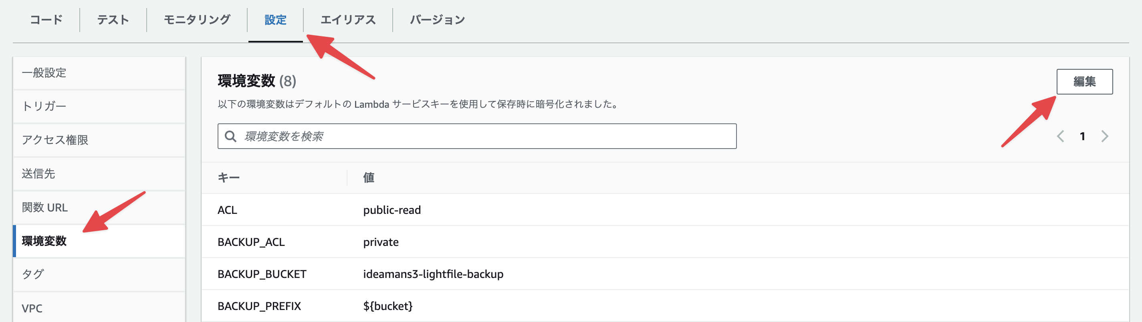Select 一般設定 in the sidebar
Viewport: 1142px width, 322px height.
coord(44,72)
